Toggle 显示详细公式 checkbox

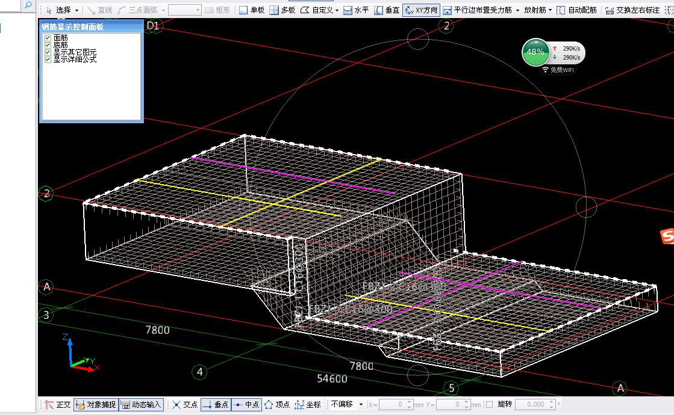pos(48,60)
